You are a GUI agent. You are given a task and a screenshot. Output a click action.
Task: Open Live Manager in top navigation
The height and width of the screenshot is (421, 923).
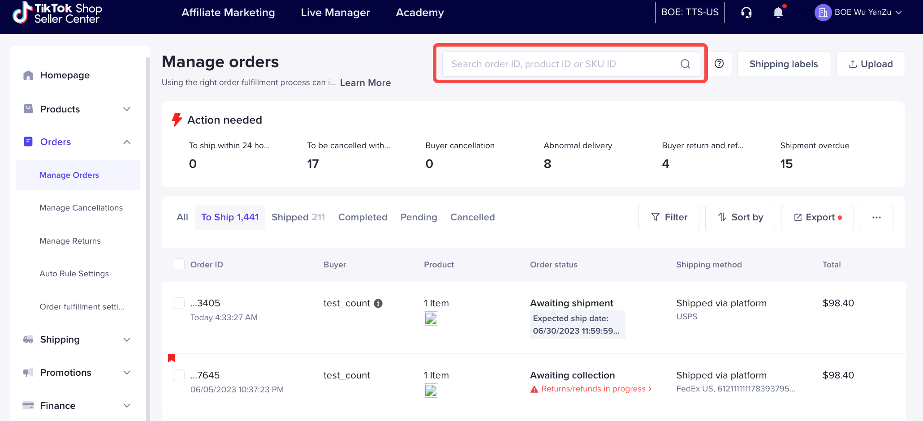tap(335, 13)
